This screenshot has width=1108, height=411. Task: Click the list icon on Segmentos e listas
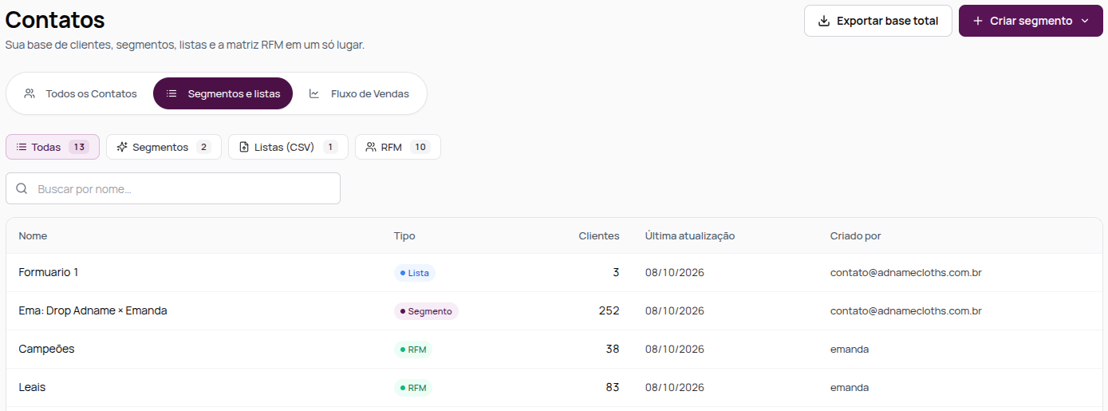[172, 93]
